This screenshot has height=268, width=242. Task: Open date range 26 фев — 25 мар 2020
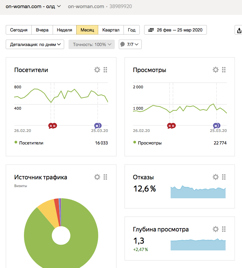pyautogui.click(x=175, y=30)
